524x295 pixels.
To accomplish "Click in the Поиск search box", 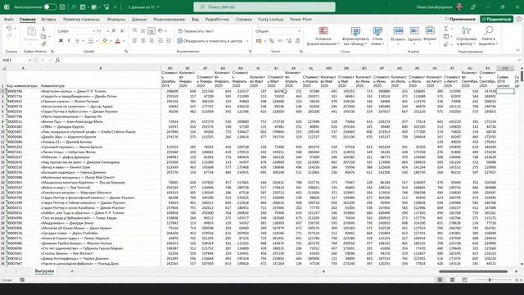I will [x=264, y=7].
